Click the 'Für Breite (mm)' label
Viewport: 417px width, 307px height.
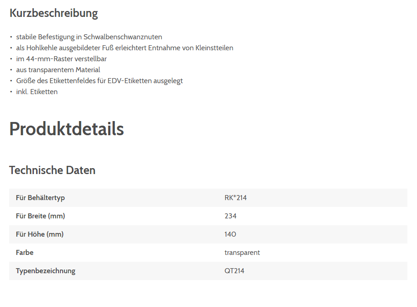pyautogui.click(x=38, y=216)
